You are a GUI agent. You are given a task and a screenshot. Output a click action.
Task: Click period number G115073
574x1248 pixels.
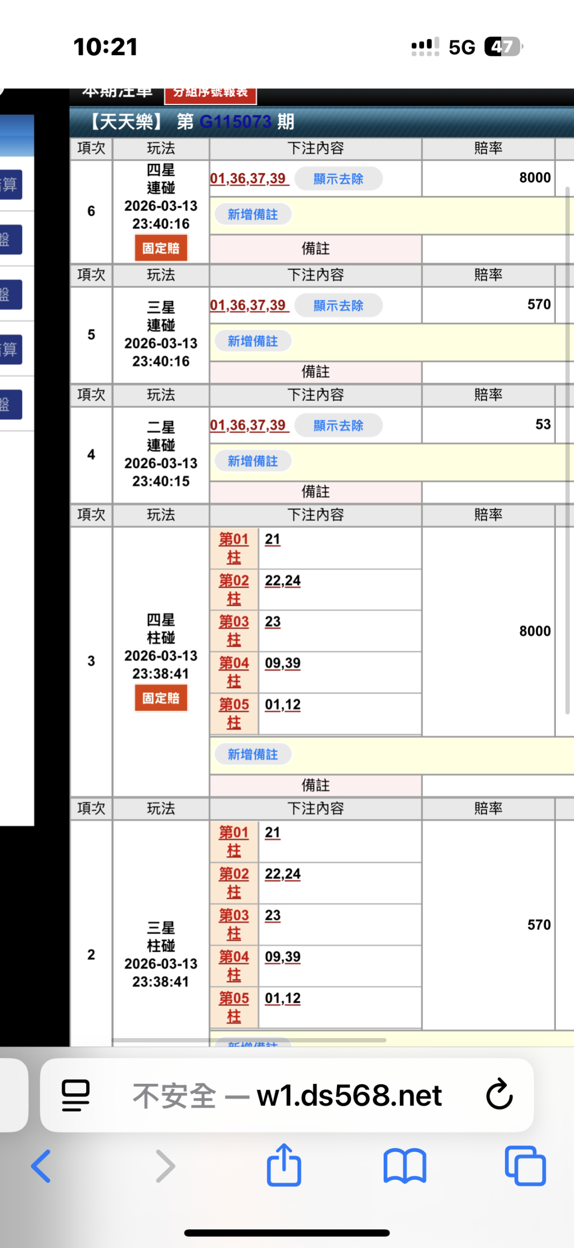pos(235,122)
